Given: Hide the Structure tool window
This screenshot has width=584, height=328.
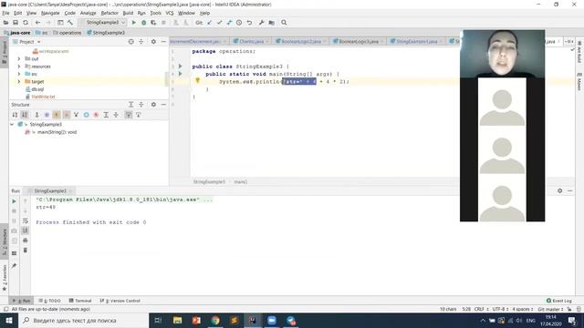Looking at the screenshot, I should point(163,105).
